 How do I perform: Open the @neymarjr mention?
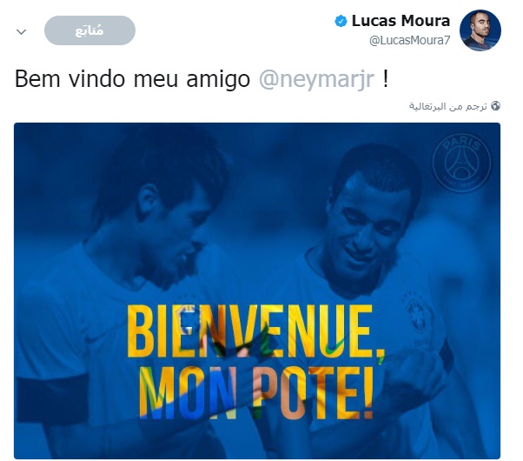(316, 79)
